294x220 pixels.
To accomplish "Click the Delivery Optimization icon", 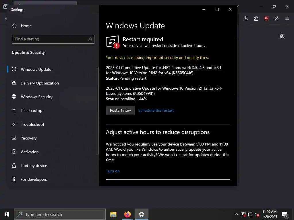I will (14, 83).
